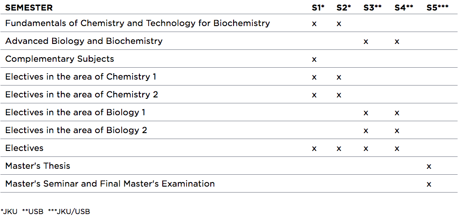The image size is (458, 220).
Task: Click x mark for Complementary Subjects S1
Action: point(314,59)
